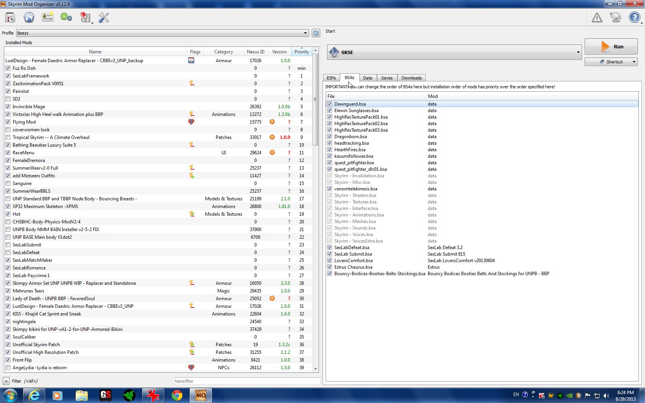The image size is (645, 403).
Task: Click the heart flag icon in the Flying Mod row
Action: point(191,122)
